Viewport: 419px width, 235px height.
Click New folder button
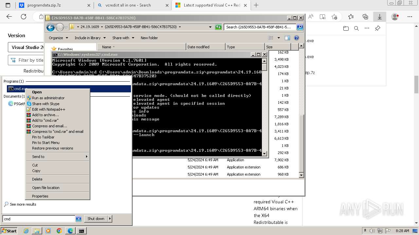point(149,38)
